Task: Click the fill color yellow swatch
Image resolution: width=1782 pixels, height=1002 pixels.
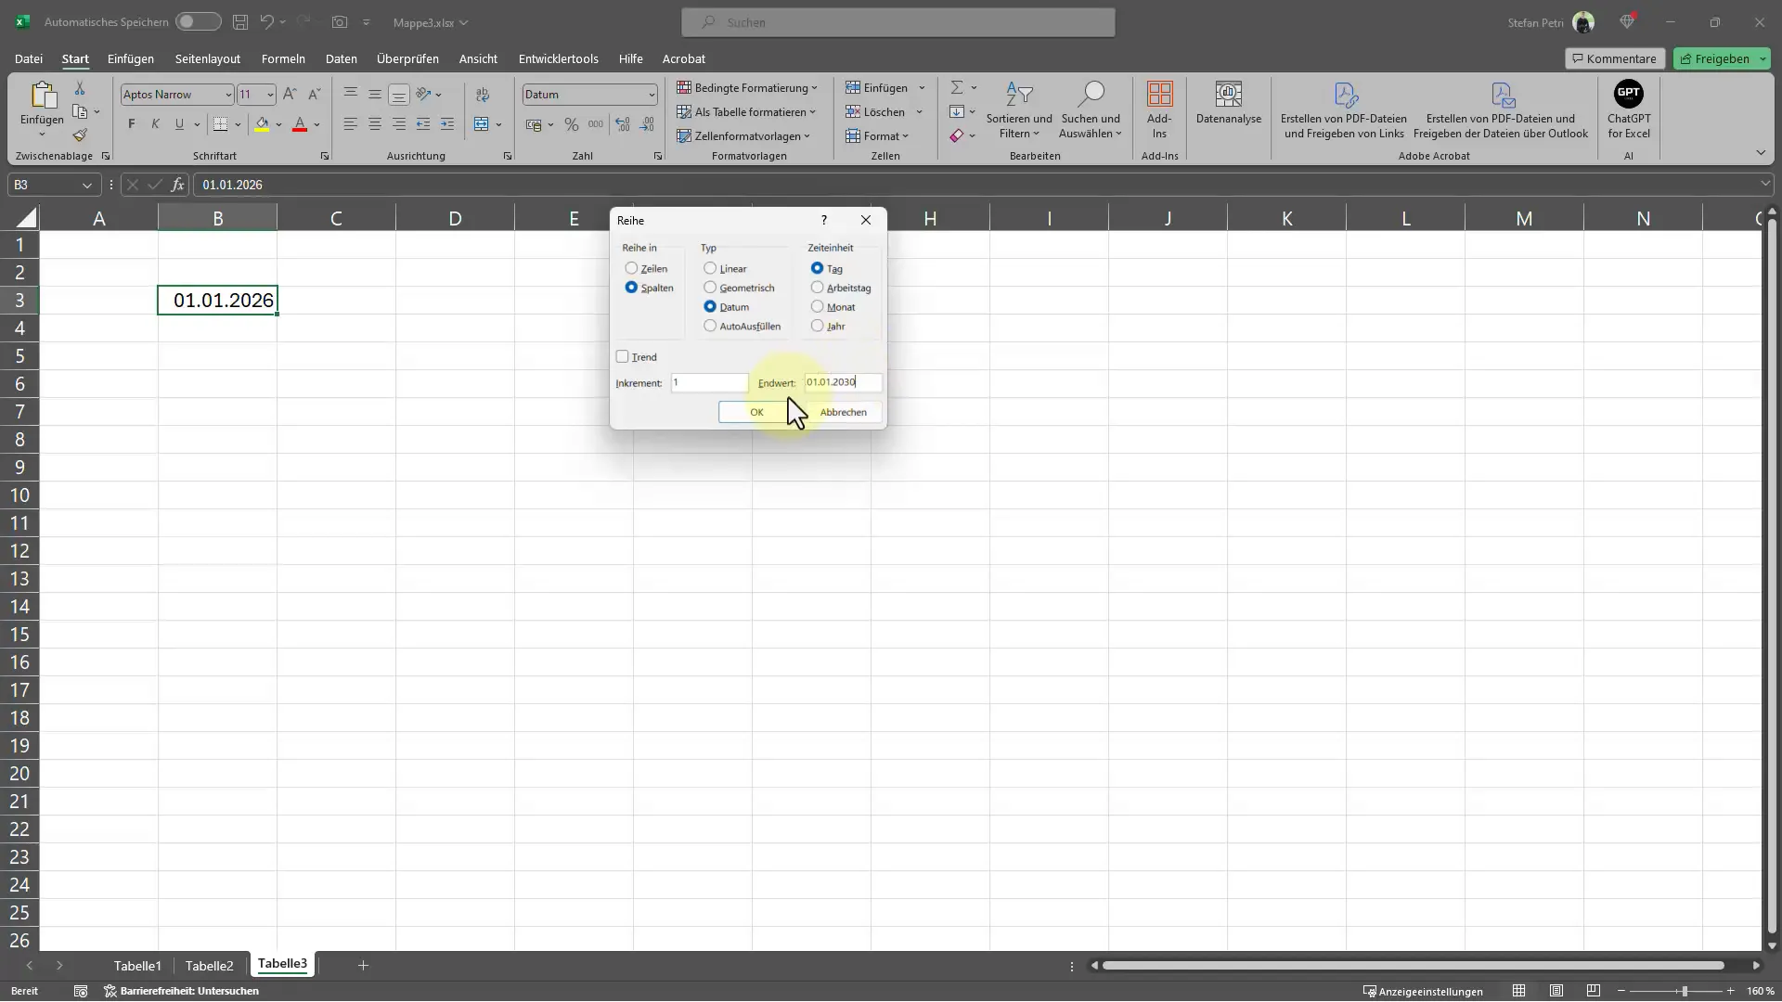Action: pos(262,124)
